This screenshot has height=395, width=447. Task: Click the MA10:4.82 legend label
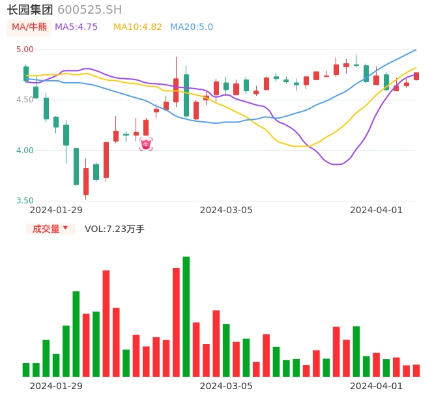coord(137,27)
